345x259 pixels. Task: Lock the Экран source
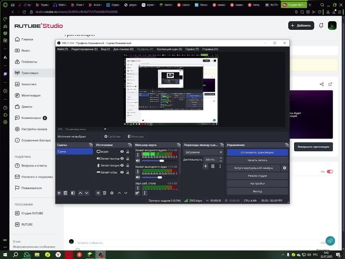point(128,152)
